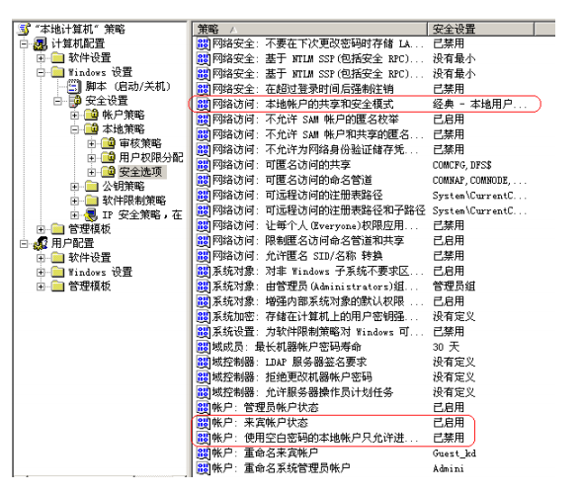The height and width of the screenshot is (494, 581).
Task: Select the 安全选项 node icon
Action: coord(109,172)
